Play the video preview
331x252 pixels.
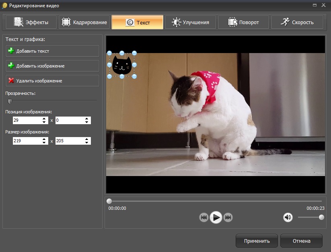(216, 217)
